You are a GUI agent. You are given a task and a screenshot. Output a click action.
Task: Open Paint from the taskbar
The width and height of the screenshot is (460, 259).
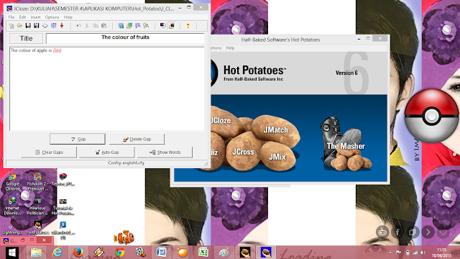224,253
